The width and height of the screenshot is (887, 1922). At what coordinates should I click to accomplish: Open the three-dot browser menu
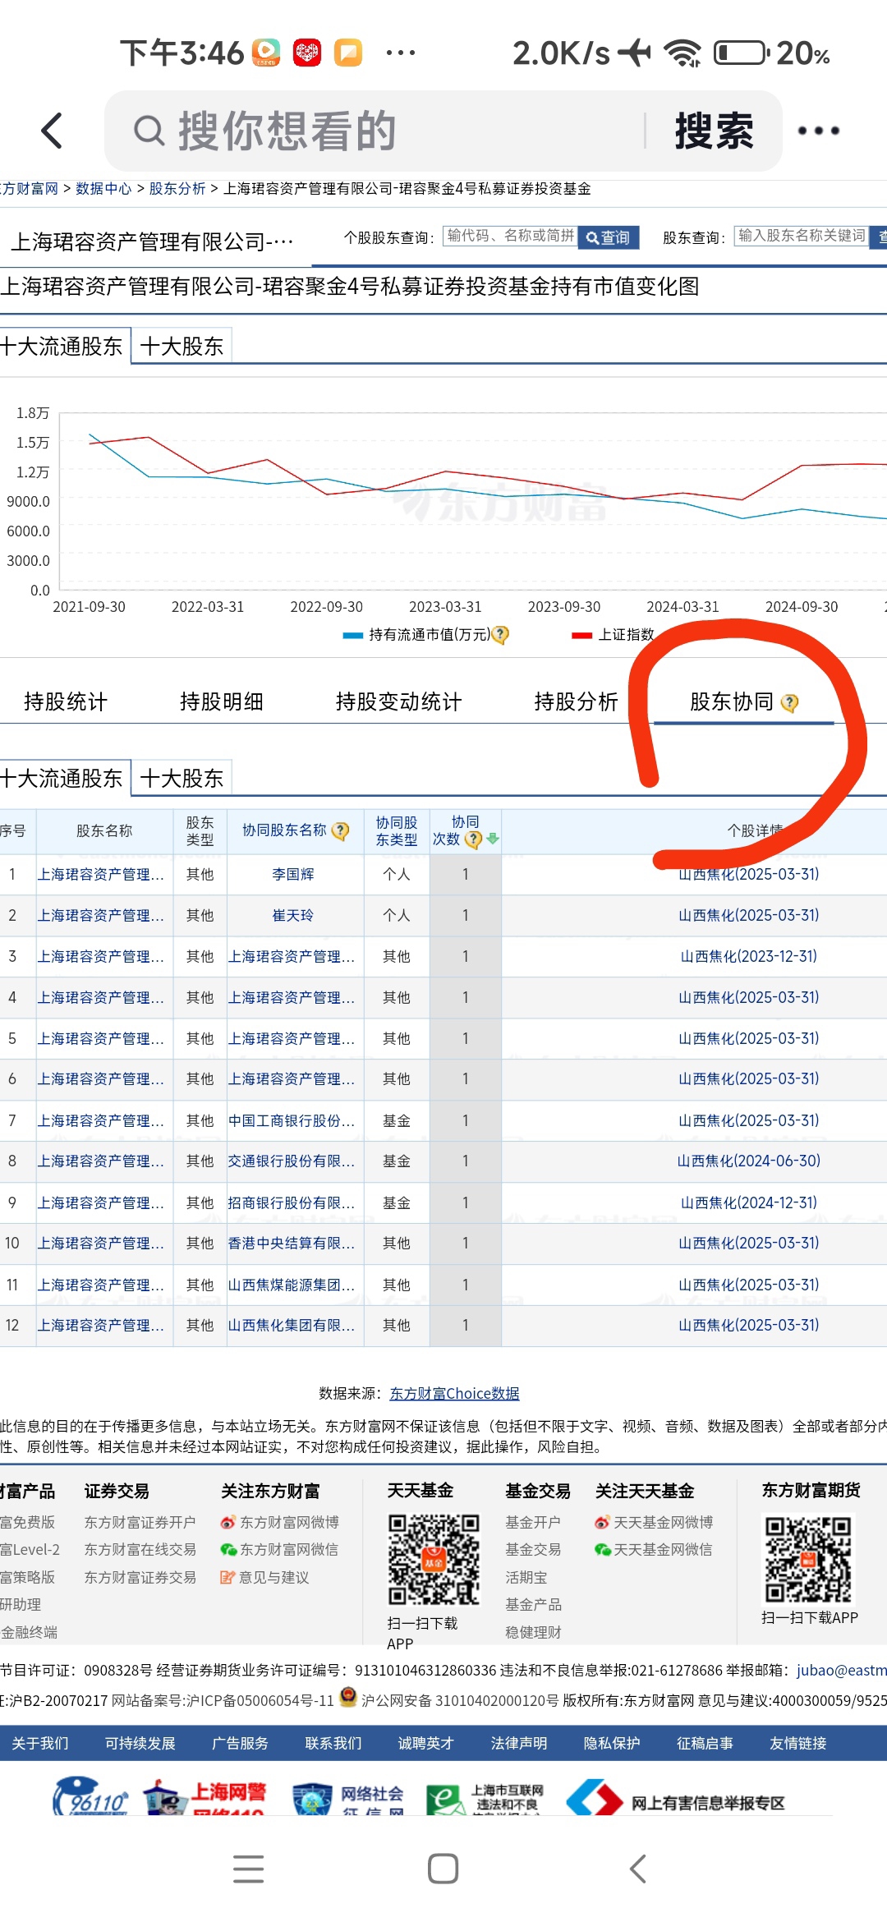(819, 131)
